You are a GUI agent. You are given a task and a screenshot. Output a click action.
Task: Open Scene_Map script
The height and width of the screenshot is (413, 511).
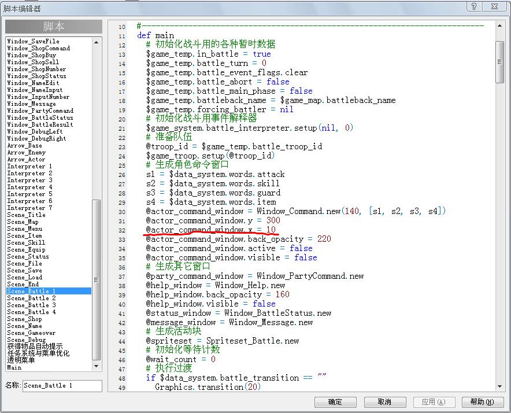(x=23, y=222)
